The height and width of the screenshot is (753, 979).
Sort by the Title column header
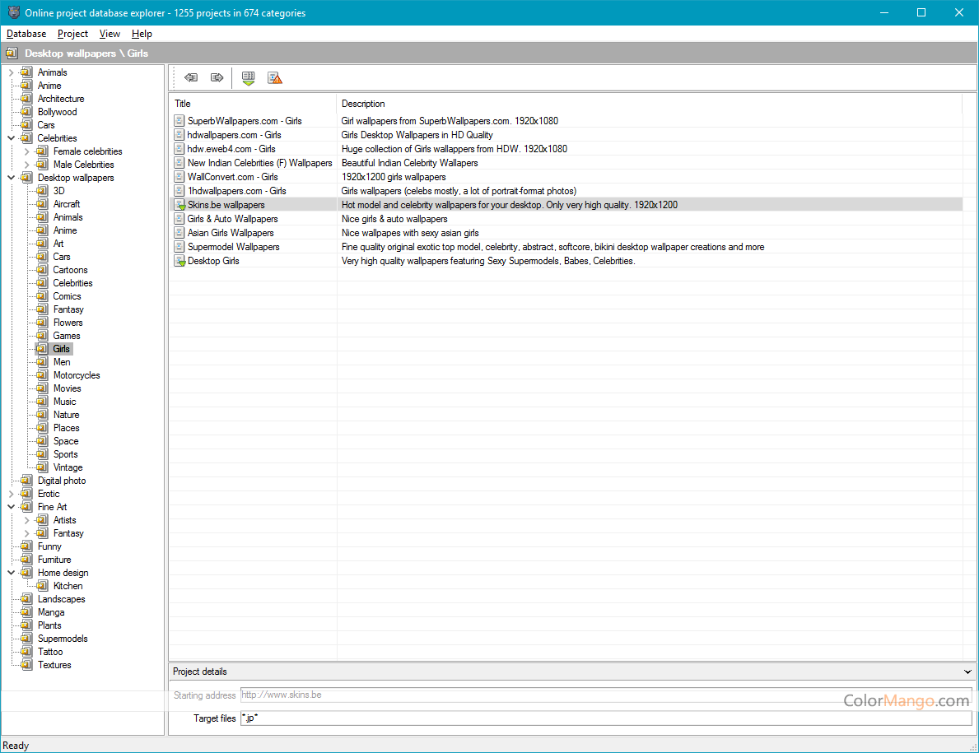click(x=253, y=104)
